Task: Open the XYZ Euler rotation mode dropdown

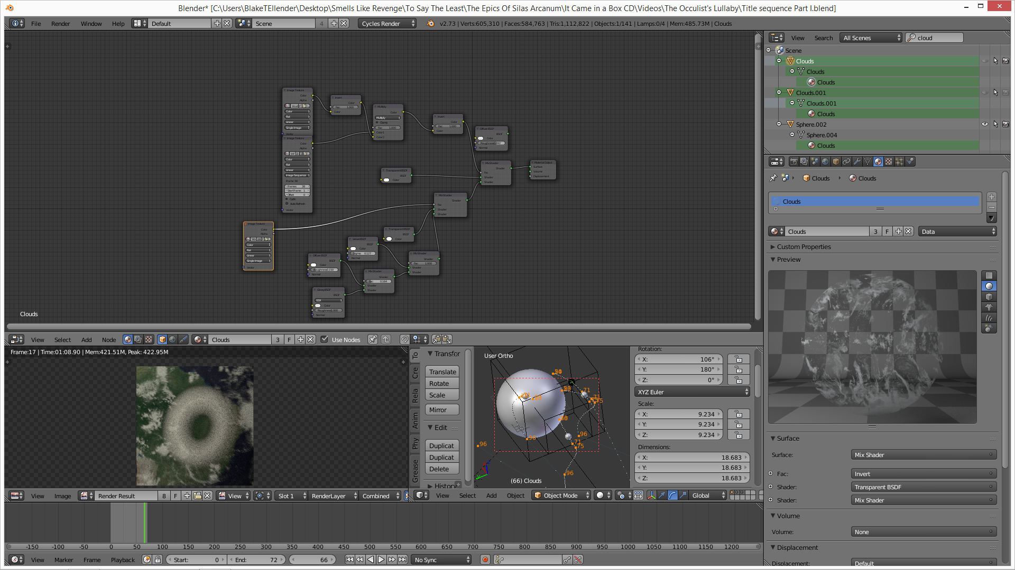Action: coord(692,392)
